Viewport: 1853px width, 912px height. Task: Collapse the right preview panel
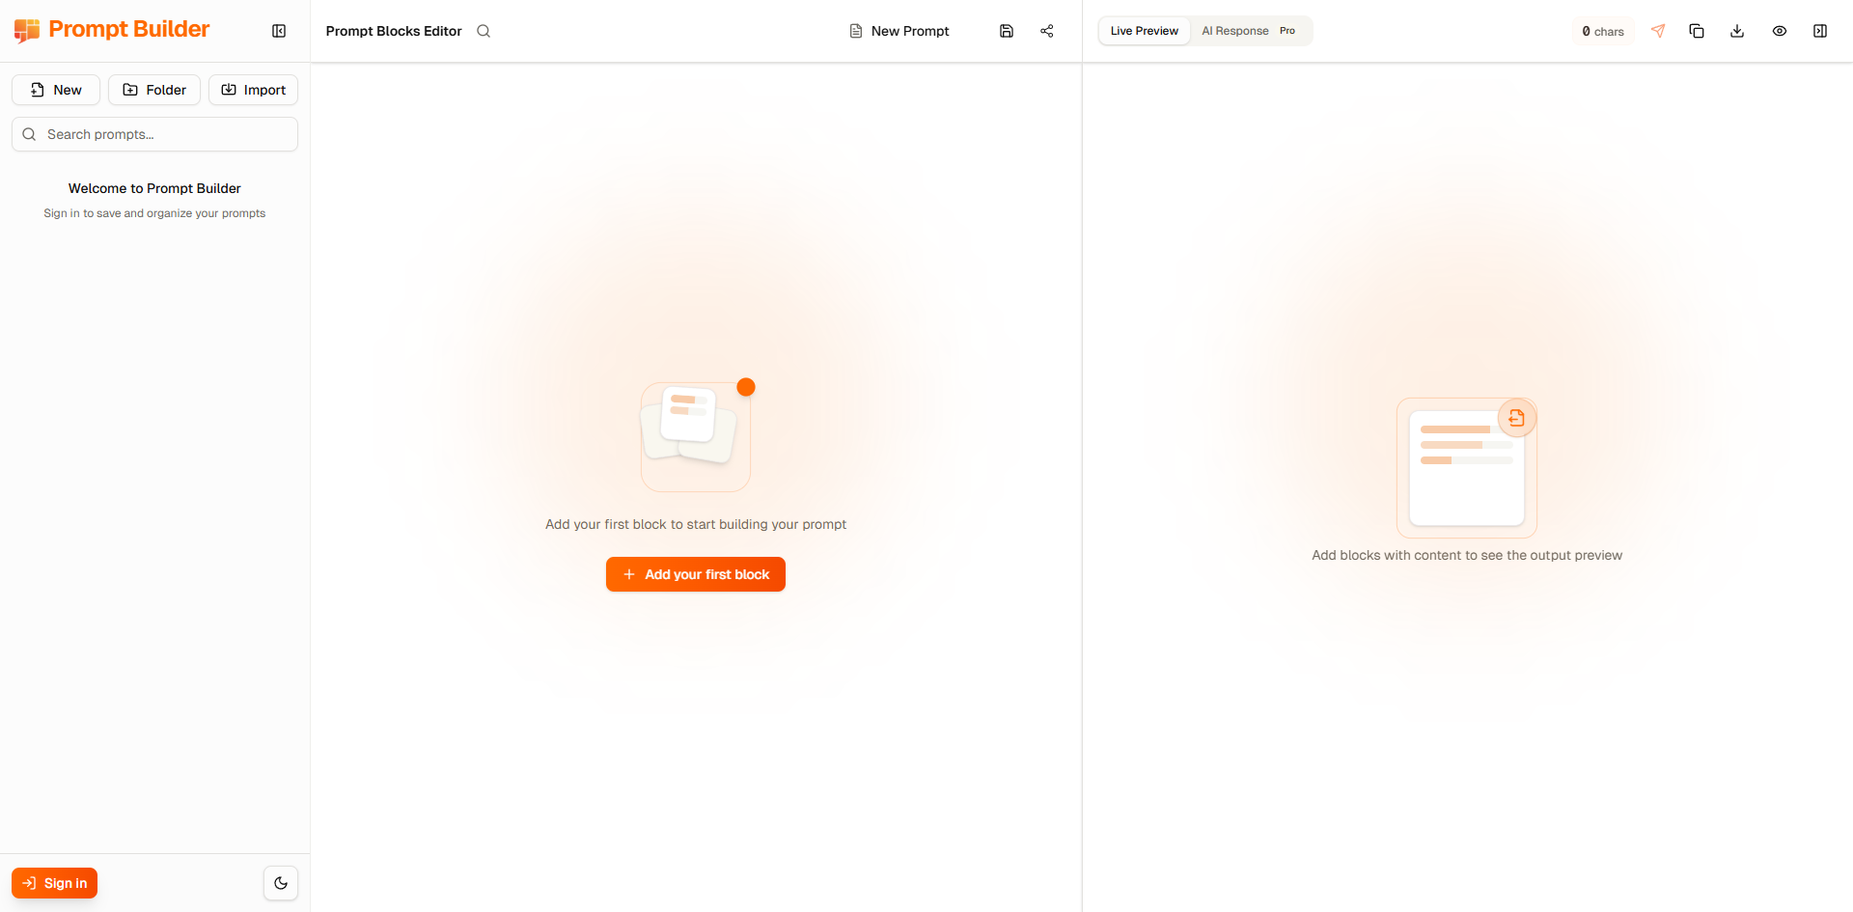[1821, 31]
